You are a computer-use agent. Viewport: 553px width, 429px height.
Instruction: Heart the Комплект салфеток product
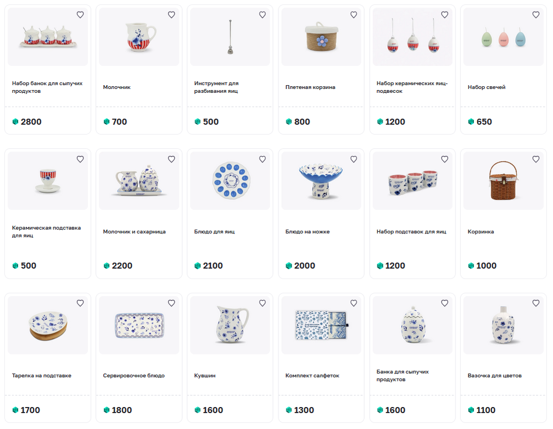tap(354, 303)
